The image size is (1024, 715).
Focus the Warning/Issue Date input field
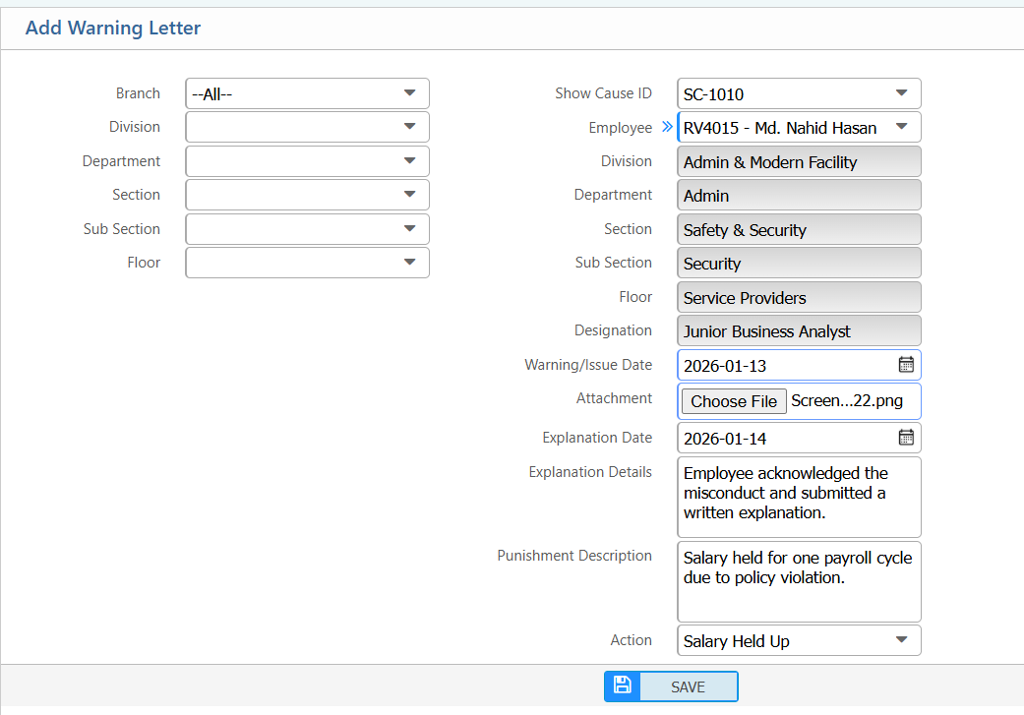tap(784, 366)
